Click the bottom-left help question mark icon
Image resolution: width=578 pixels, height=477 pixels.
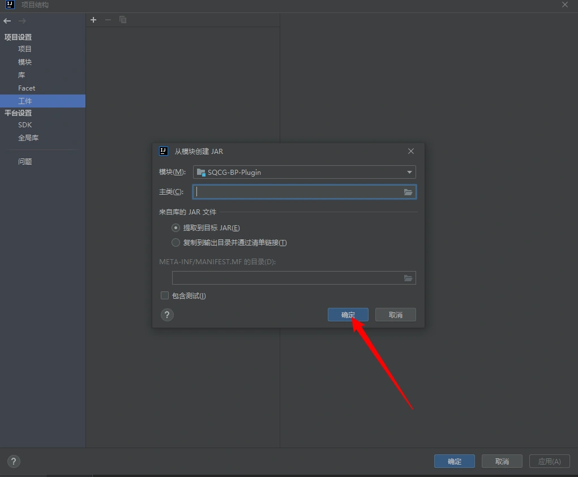coord(14,461)
